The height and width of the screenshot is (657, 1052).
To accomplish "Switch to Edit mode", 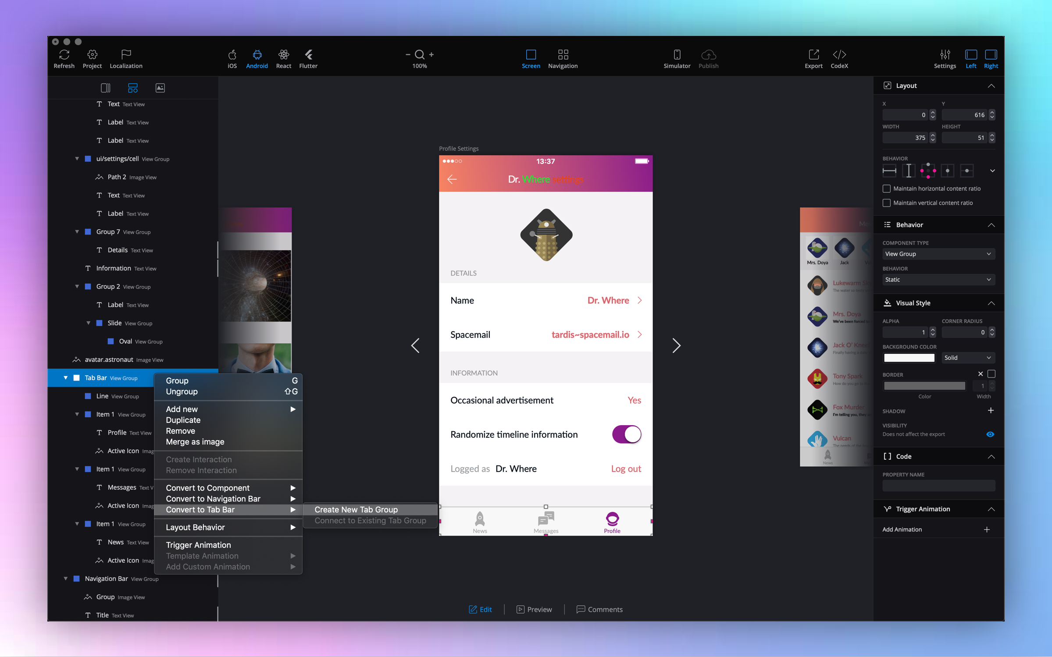I will (x=480, y=609).
